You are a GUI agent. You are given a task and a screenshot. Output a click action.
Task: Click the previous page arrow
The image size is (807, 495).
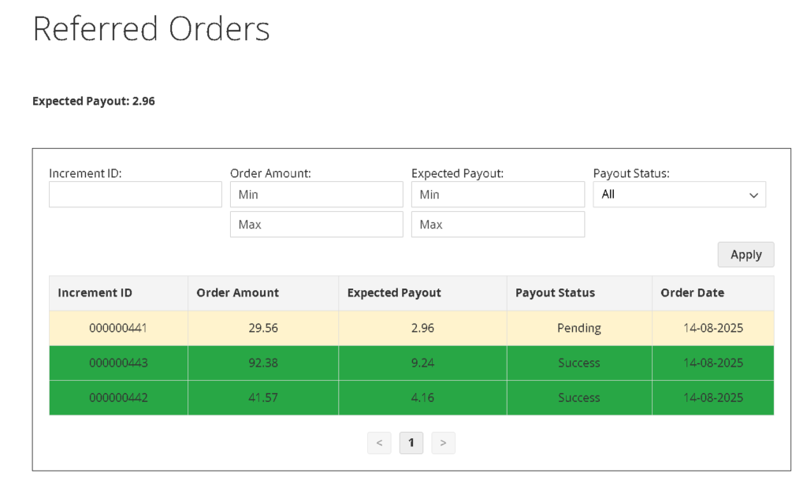coord(379,442)
